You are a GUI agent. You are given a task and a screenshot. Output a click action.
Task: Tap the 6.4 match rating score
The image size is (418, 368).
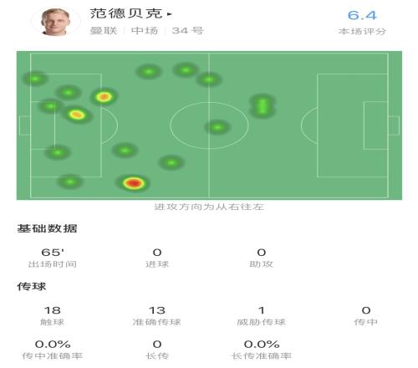point(362,15)
